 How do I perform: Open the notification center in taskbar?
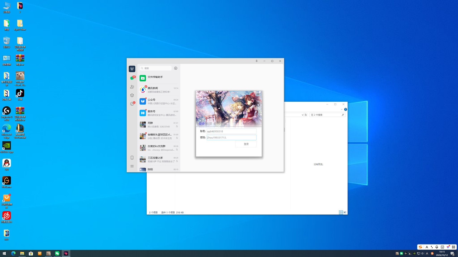click(452, 253)
